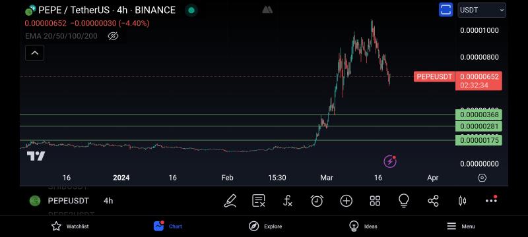Viewport: 528px width, 237px height.
Task: Open more options three-dots icon
Action: coord(491,200)
